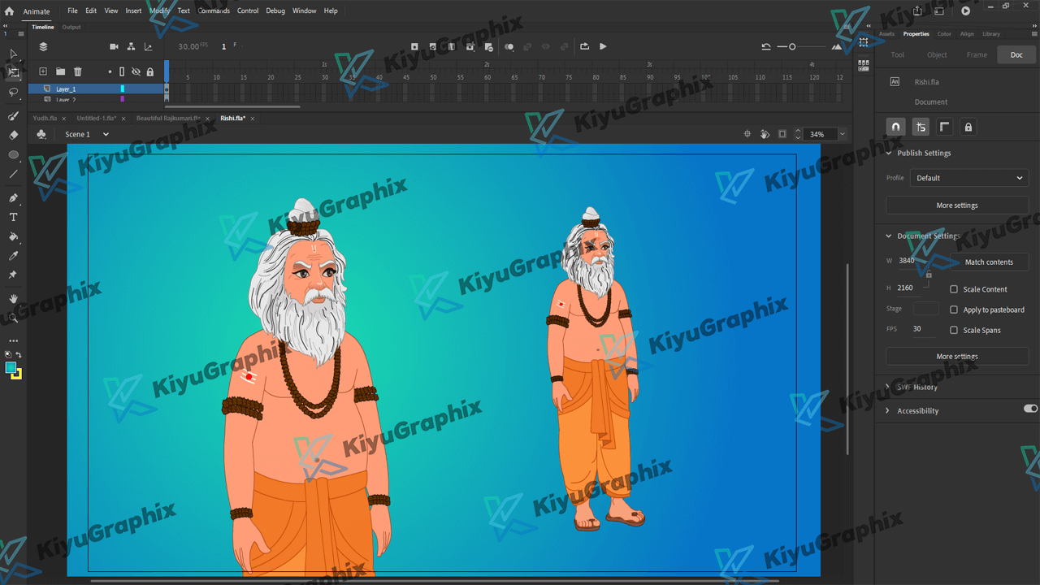Enable the Scale Content checkbox
Image resolution: width=1040 pixels, height=585 pixels.
[x=954, y=289]
